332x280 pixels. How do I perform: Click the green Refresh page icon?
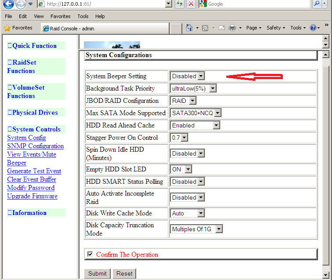(180, 4)
